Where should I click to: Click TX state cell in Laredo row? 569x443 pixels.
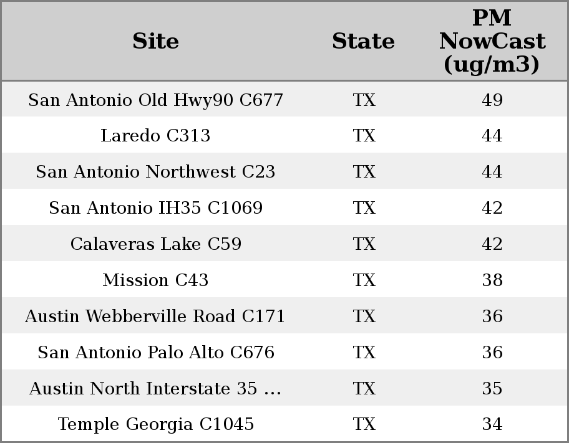point(364,136)
